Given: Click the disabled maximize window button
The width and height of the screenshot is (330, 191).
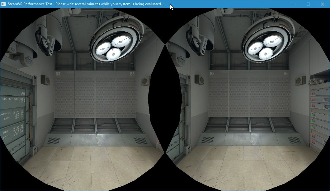Looking at the screenshot, I should [x=308, y=4].
